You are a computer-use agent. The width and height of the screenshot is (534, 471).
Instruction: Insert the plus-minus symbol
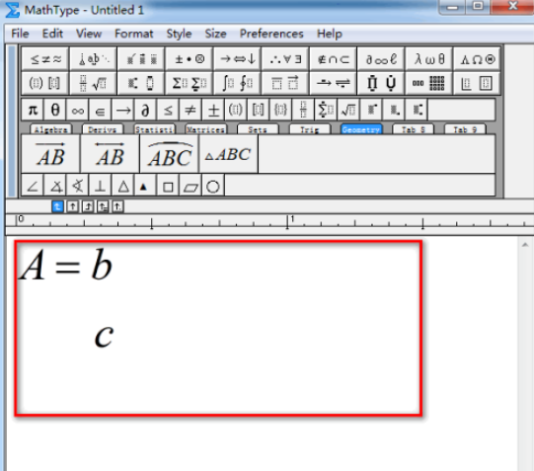(213, 110)
